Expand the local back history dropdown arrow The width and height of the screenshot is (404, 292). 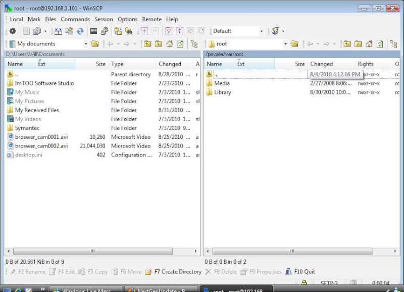tap(118, 44)
